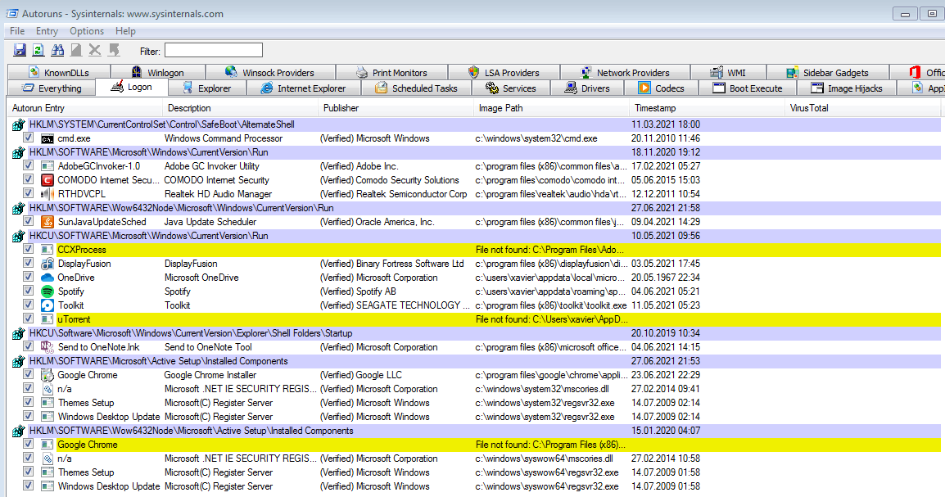Open the Image Hijacks tab

coord(847,88)
